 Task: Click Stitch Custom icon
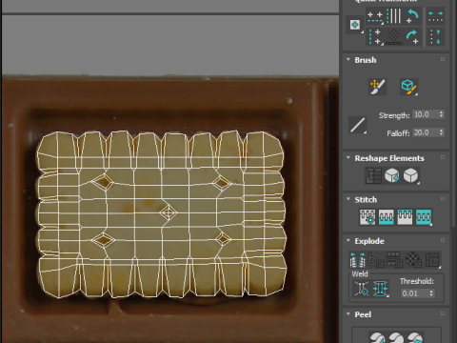[424, 217]
